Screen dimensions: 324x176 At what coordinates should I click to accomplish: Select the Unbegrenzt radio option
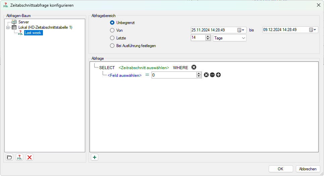pyautogui.click(x=112, y=23)
